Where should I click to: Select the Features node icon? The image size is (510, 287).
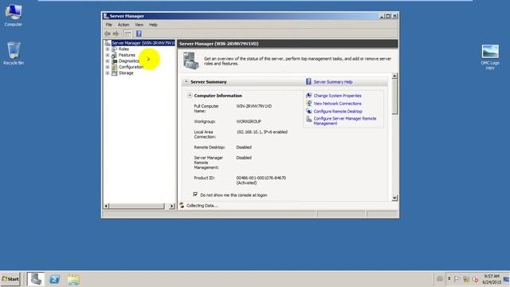point(115,55)
